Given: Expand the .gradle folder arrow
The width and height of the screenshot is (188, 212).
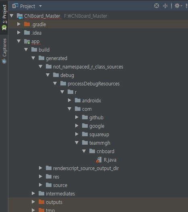Looking at the screenshot, I should pyautogui.click(x=19, y=24).
